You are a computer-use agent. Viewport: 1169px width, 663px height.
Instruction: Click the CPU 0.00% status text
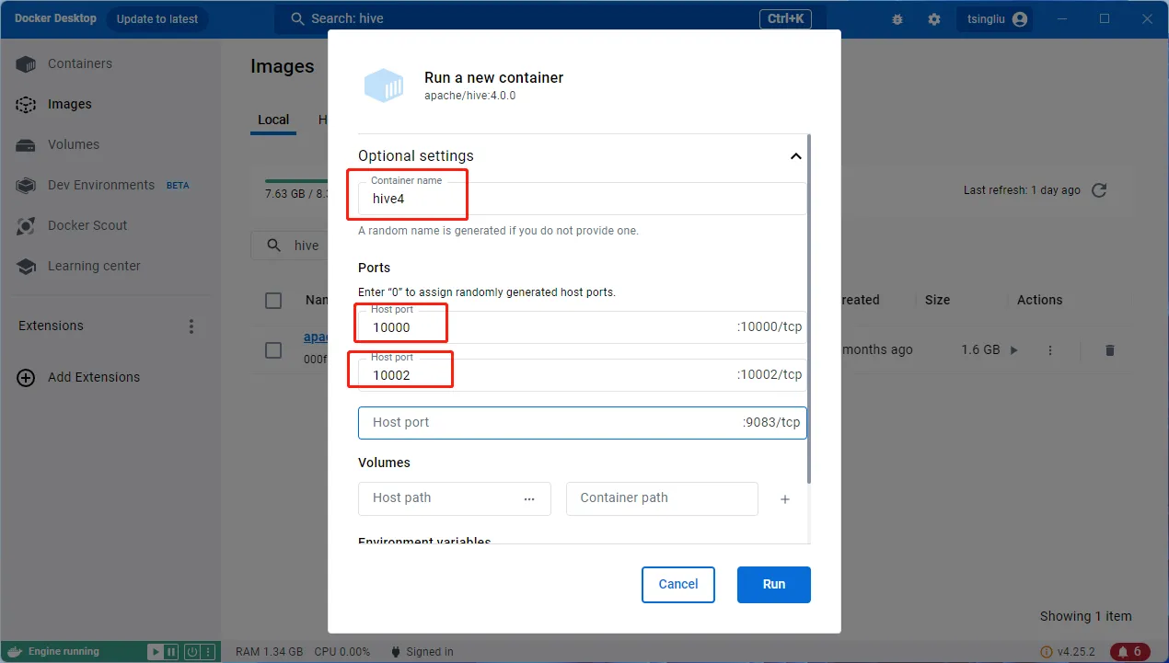[342, 652]
